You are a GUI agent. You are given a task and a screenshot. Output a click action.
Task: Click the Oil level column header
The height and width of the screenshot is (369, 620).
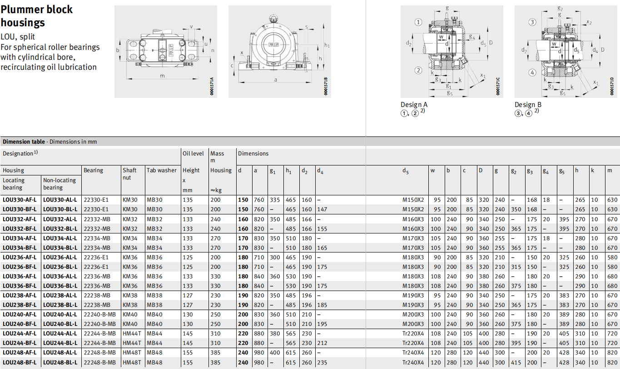[x=193, y=154]
